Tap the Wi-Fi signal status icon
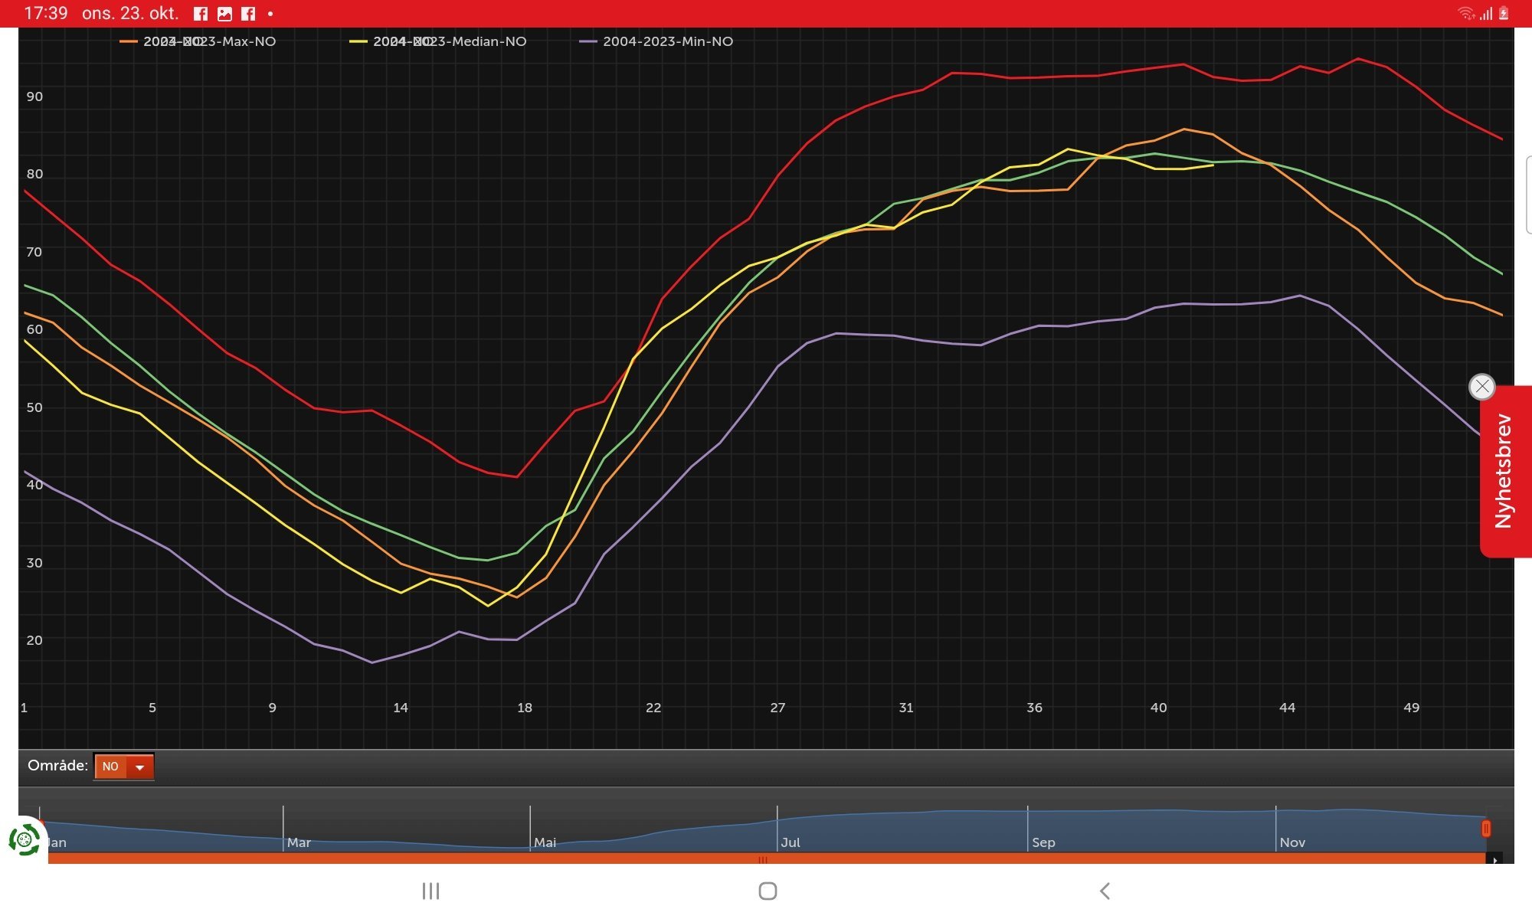Viewport: 1532px width, 919px height. click(x=1465, y=13)
